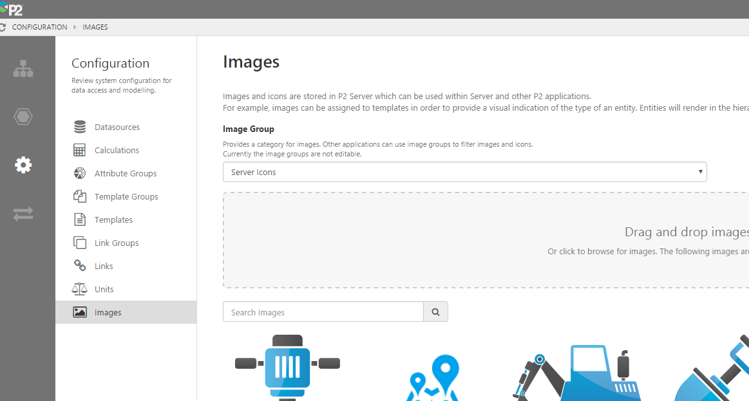
Task: Select Link Groups in the sidebar
Action: (116, 243)
